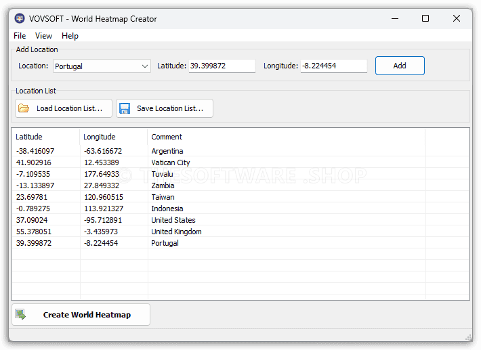Select the Zambia row
481x350 pixels.
tap(240, 185)
